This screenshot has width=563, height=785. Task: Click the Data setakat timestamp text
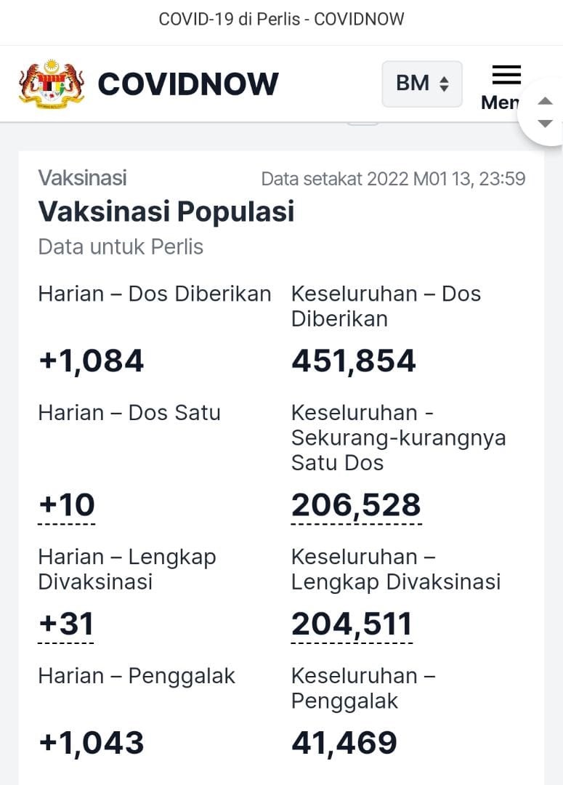[393, 179]
